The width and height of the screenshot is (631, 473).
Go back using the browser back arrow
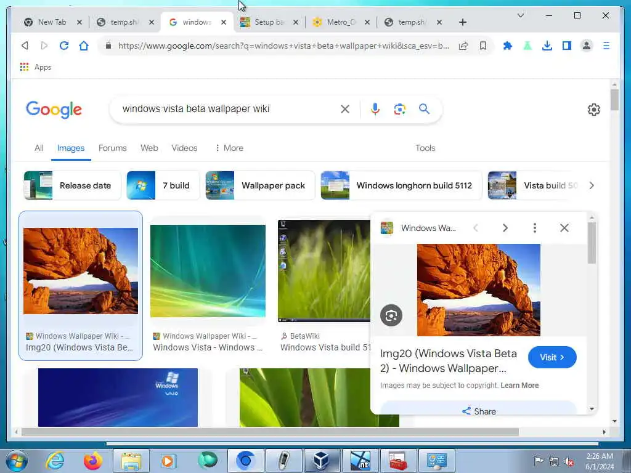(25, 46)
